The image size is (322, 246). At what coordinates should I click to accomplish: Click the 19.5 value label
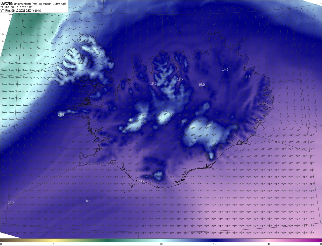click(x=153, y=84)
